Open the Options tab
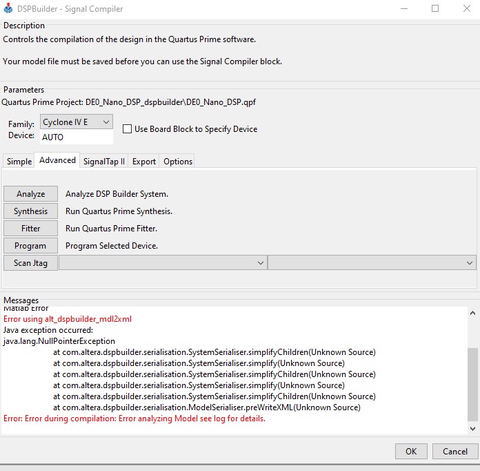The height and width of the screenshot is (471, 480). click(x=178, y=162)
